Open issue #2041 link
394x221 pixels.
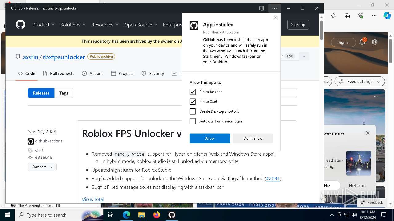(x=273, y=178)
